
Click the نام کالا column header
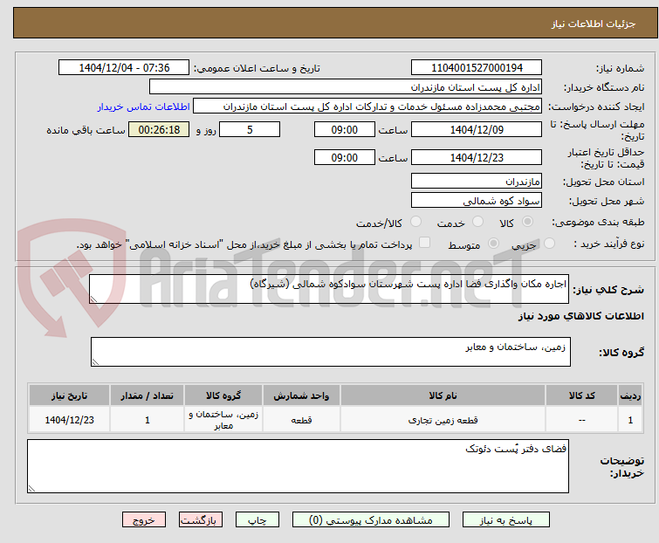443,395
